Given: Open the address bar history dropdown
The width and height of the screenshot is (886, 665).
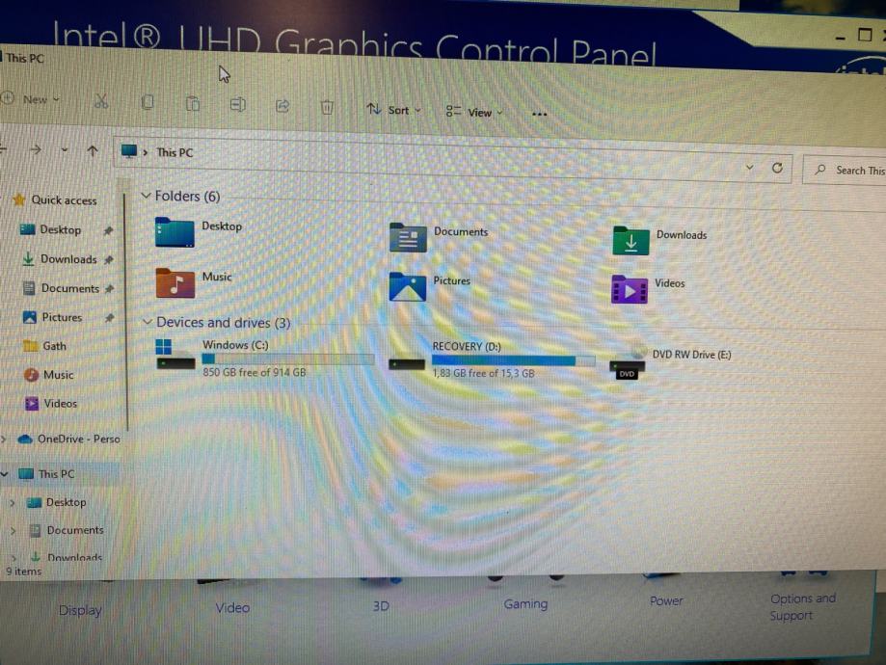Looking at the screenshot, I should tap(750, 168).
